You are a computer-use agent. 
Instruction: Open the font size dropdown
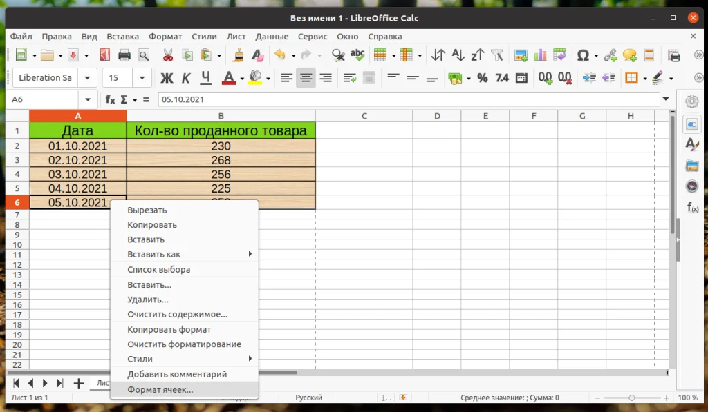[x=142, y=78]
